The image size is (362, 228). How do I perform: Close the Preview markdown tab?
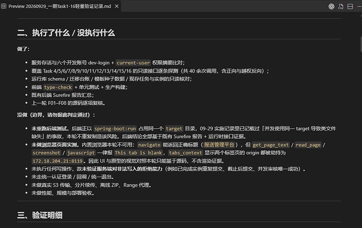click(117, 6)
